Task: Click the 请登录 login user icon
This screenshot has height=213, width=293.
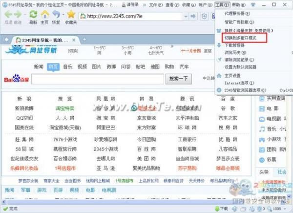Action: tap(124, 5)
